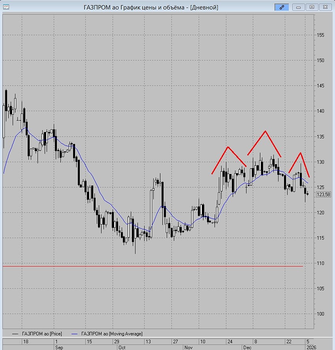Click the window title ГАЗПРОМ ао График цены и объёма

click(151, 8)
